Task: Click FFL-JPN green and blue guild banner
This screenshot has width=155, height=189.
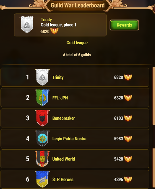Action: coord(42,98)
